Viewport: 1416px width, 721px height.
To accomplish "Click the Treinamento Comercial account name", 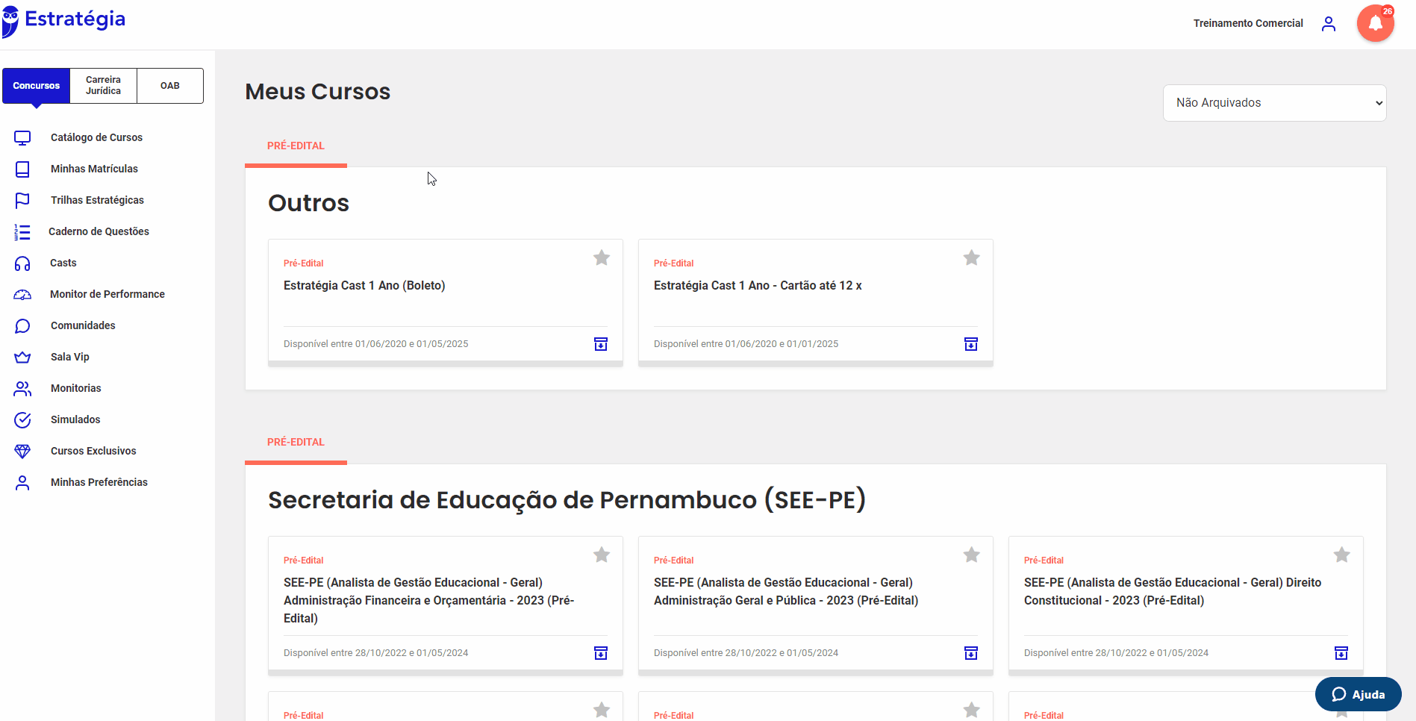I will [x=1248, y=24].
